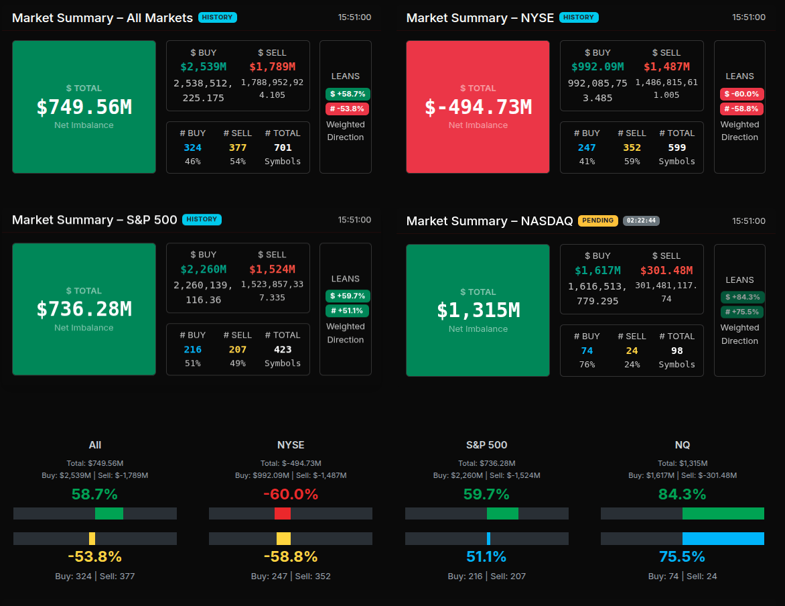Select the $736.28M S&P 500 total tile
Viewport: 785px width, 606px height.
pos(84,309)
